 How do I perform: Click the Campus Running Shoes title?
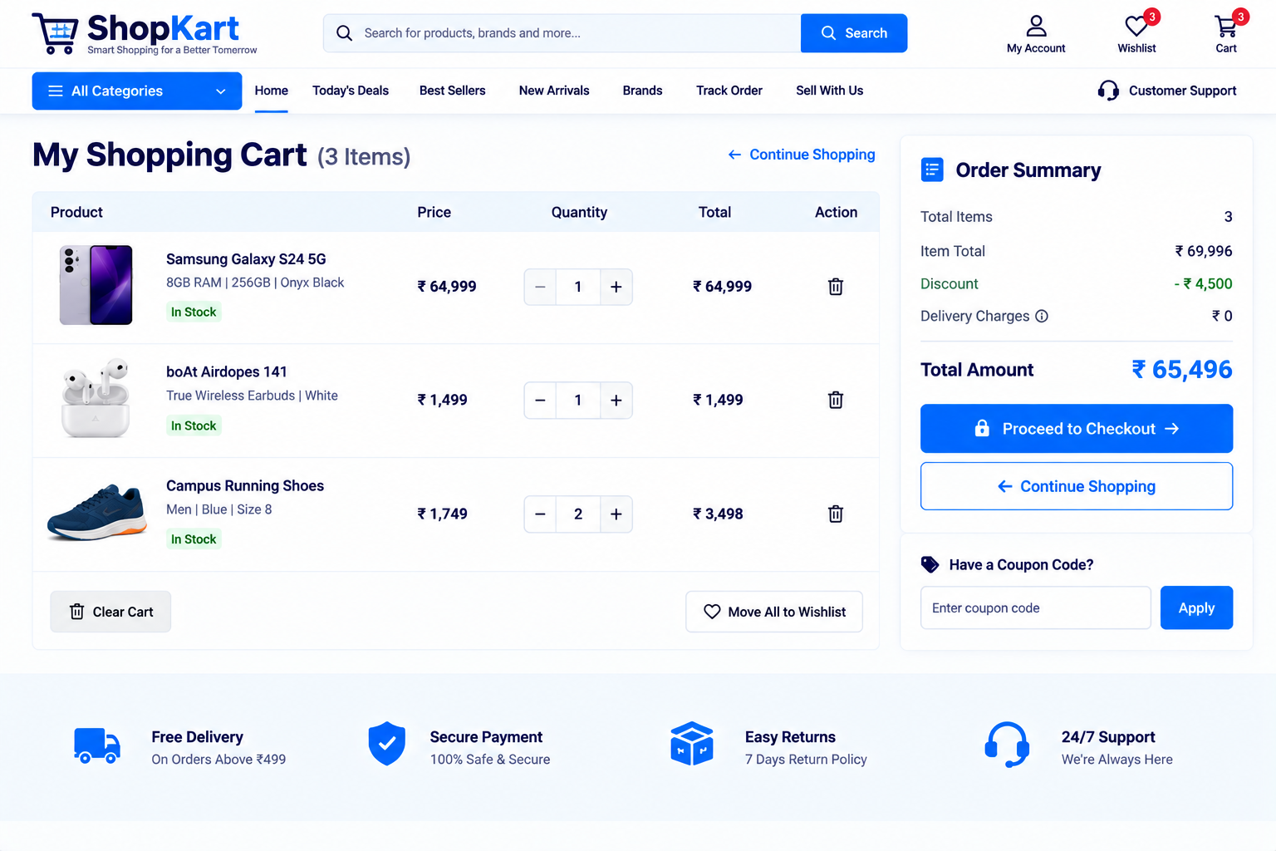245,486
